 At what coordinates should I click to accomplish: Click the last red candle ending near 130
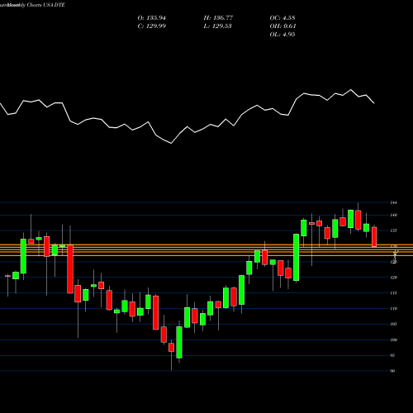pos(374,237)
